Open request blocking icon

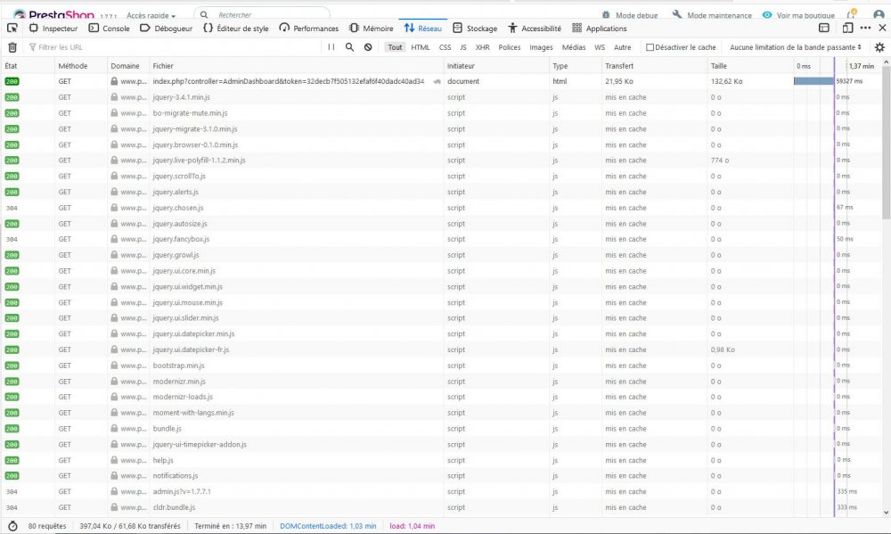click(368, 47)
